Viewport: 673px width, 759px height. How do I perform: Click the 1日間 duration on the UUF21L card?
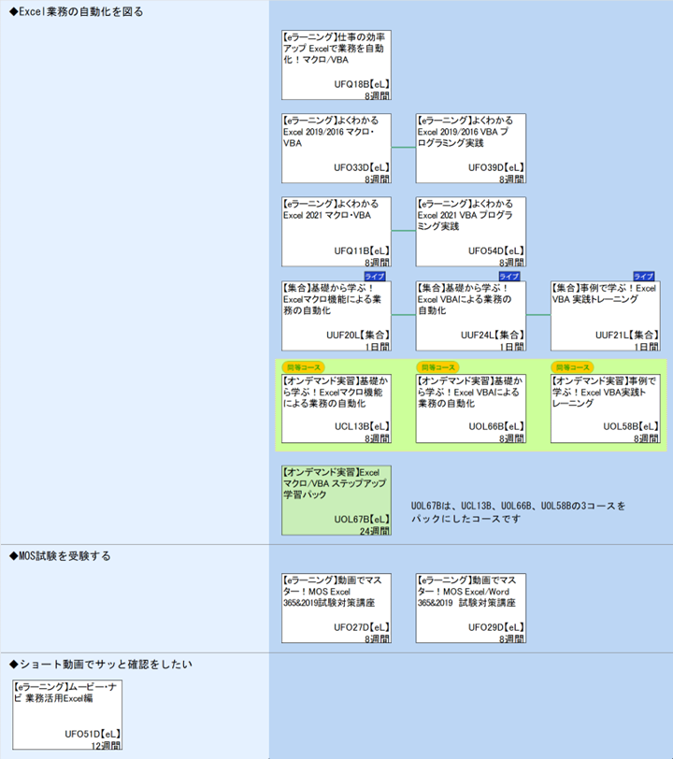tap(647, 347)
